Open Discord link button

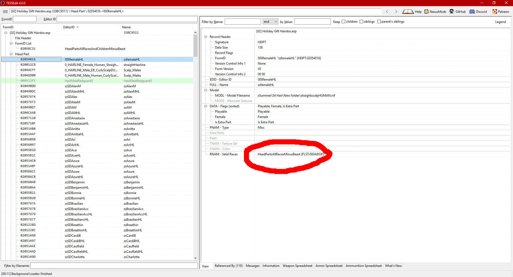point(478,11)
